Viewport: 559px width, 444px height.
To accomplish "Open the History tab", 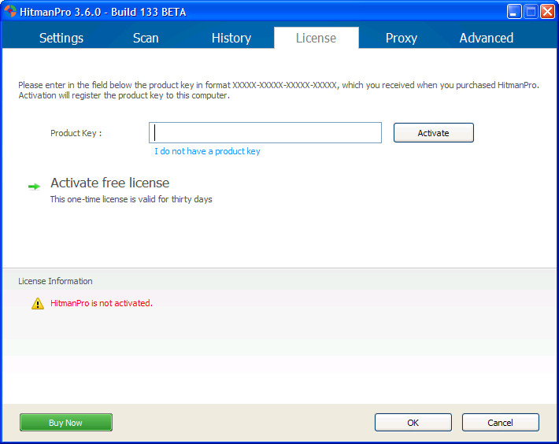I will coord(231,38).
